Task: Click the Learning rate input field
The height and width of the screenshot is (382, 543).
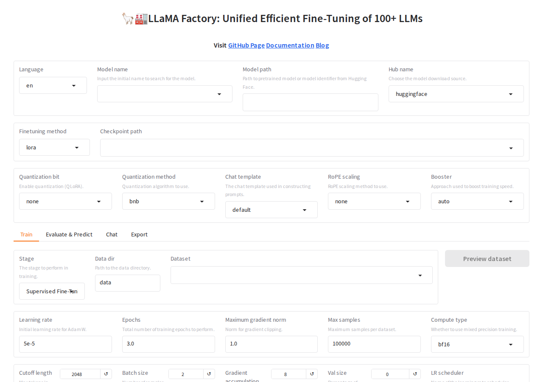Action: tap(65, 344)
